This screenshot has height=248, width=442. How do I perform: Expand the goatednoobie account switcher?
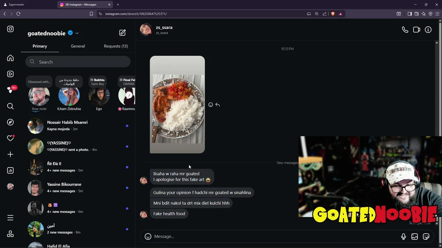click(77, 33)
